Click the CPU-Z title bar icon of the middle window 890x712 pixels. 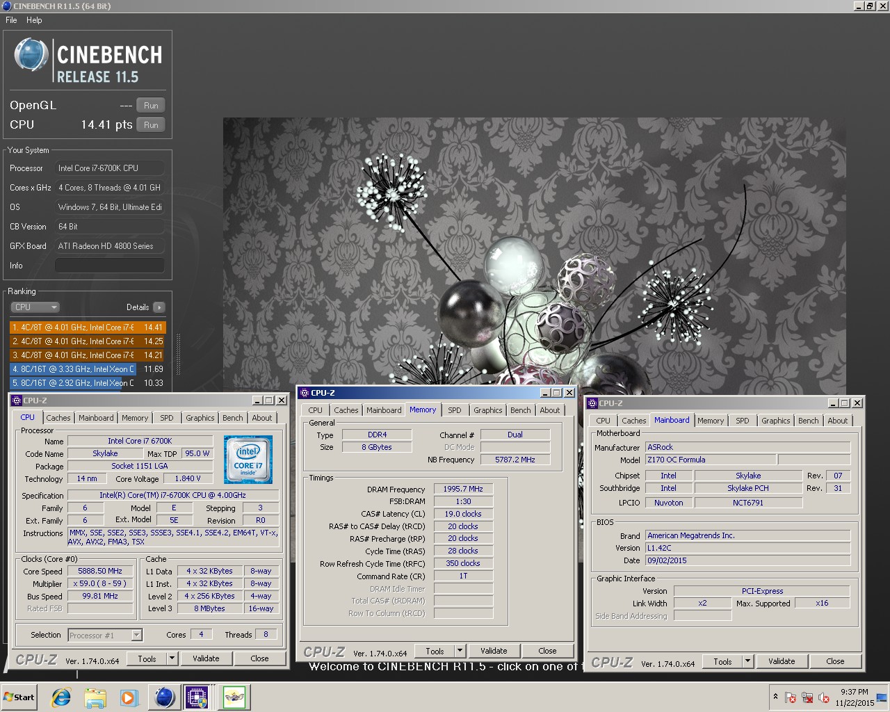click(305, 393)
